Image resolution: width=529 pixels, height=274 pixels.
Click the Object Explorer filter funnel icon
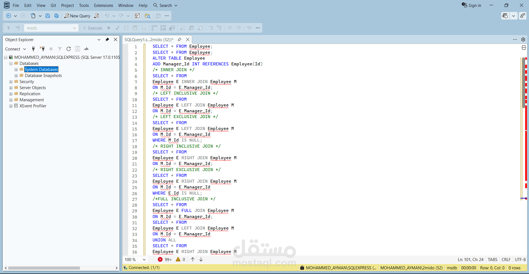60,49
